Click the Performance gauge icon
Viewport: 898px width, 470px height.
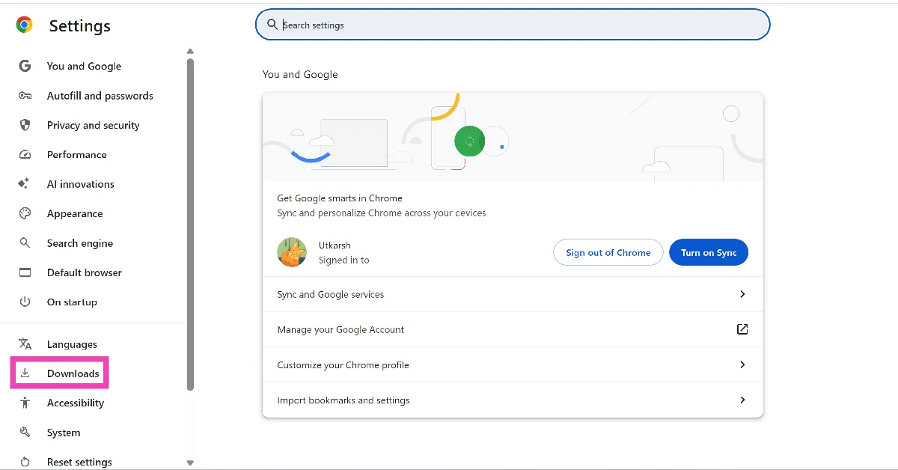tap(25, 155)
